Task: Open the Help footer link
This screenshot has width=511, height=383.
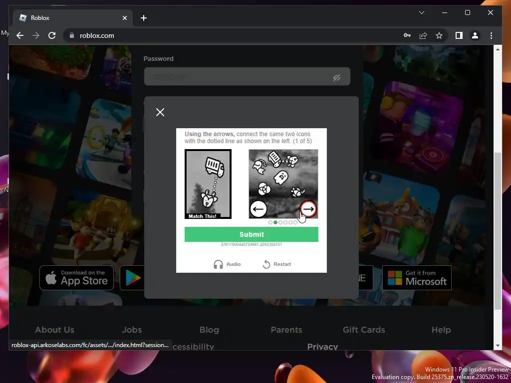Action: [x=441, y=330]
